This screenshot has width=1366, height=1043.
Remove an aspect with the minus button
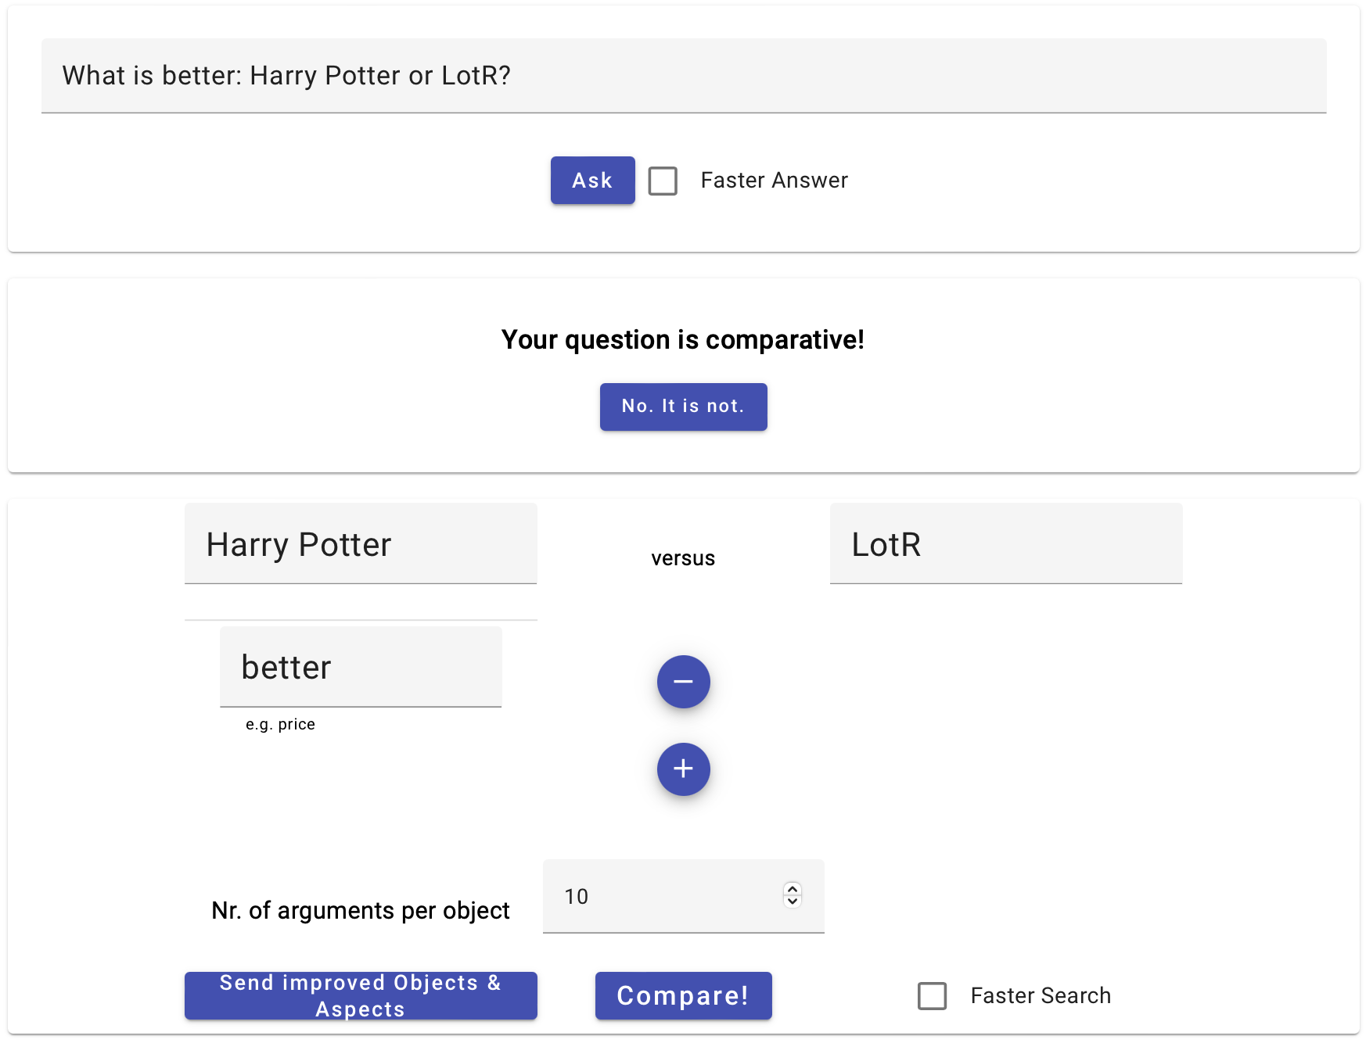point(683,682)
